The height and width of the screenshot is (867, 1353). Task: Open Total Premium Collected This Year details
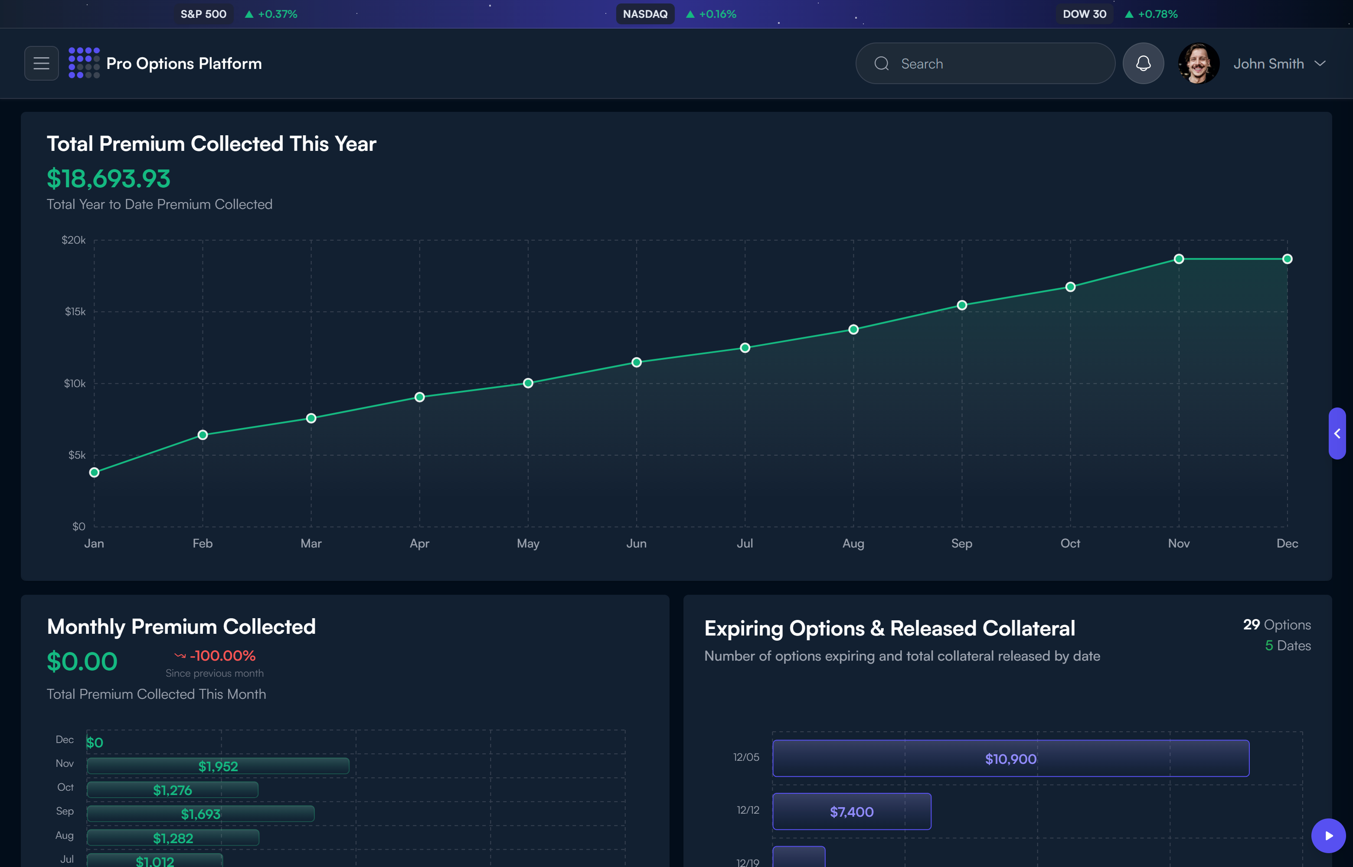[x=211, y=143]
